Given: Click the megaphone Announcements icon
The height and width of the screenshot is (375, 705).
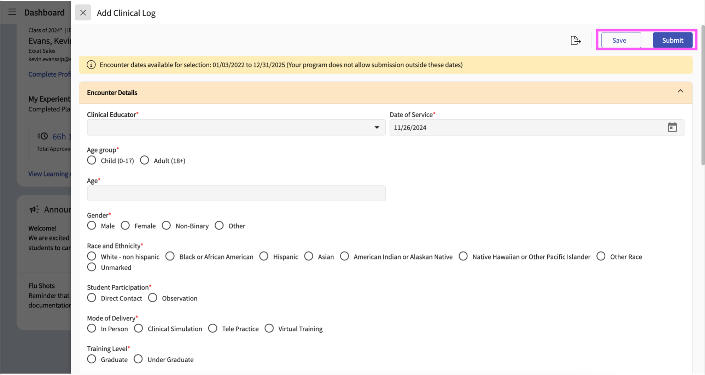Looking at the screenshot, I should point(34,210).
